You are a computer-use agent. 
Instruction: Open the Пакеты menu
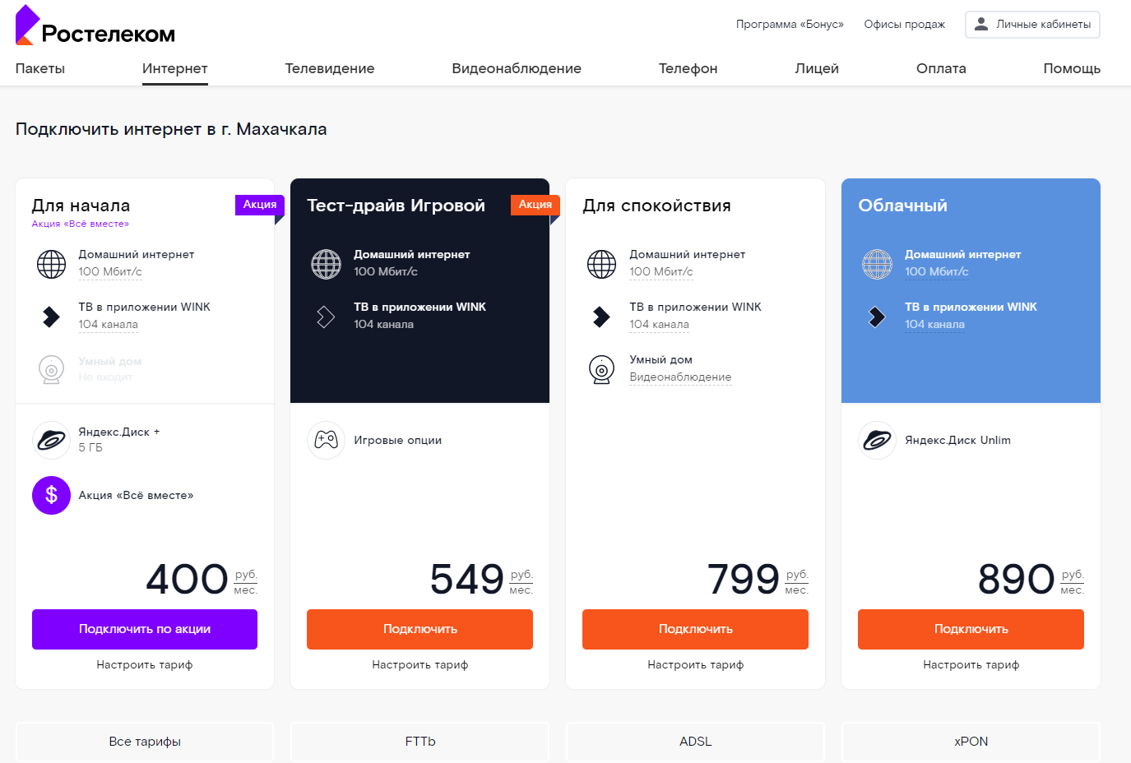(40, 68)
